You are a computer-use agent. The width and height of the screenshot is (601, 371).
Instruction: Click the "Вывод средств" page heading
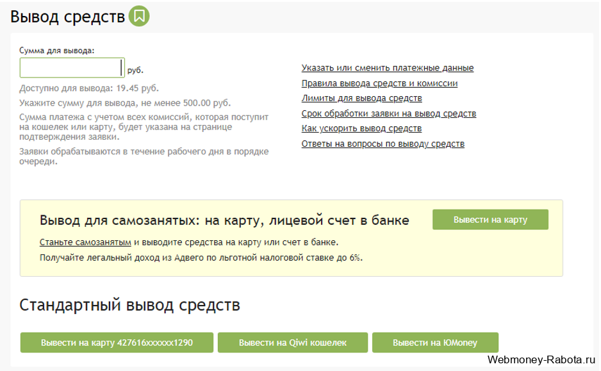pyautogui.click(x=67, y=17)
